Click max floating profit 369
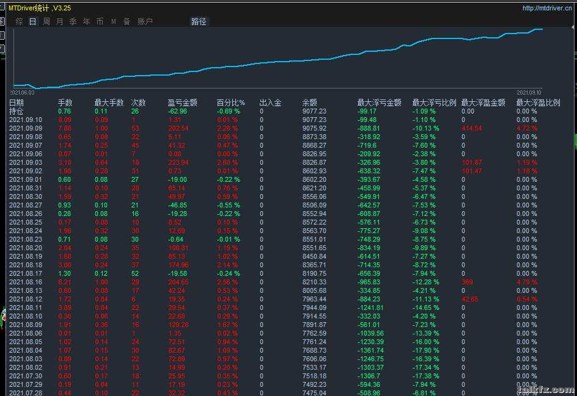This screenshot has height=396, width=577. (468, 282)
